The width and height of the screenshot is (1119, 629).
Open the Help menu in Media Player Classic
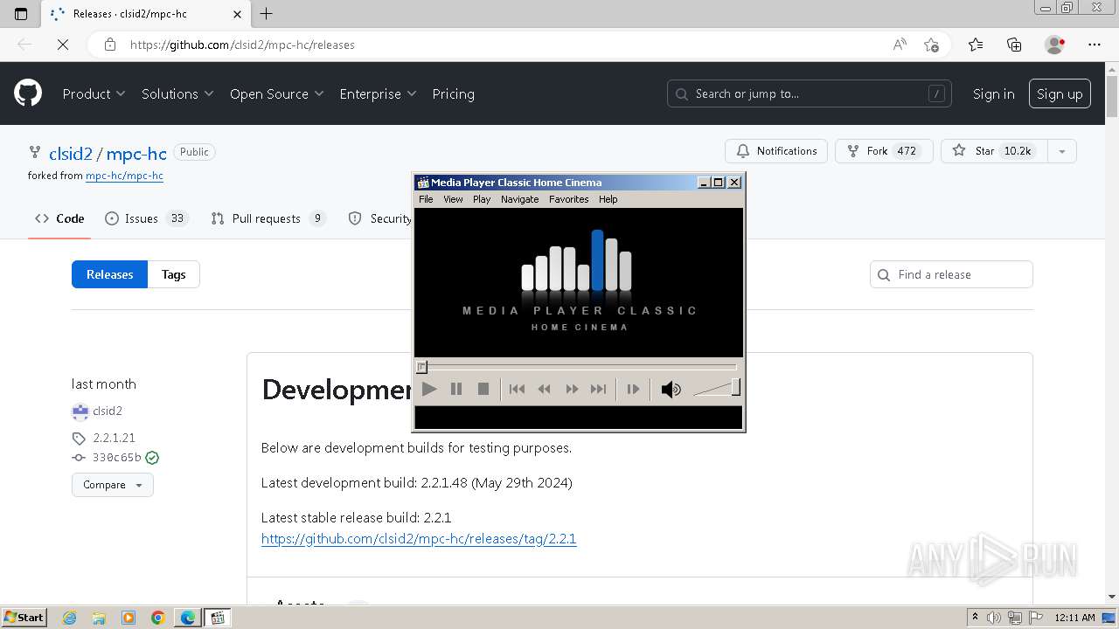[x=608, y=199]
